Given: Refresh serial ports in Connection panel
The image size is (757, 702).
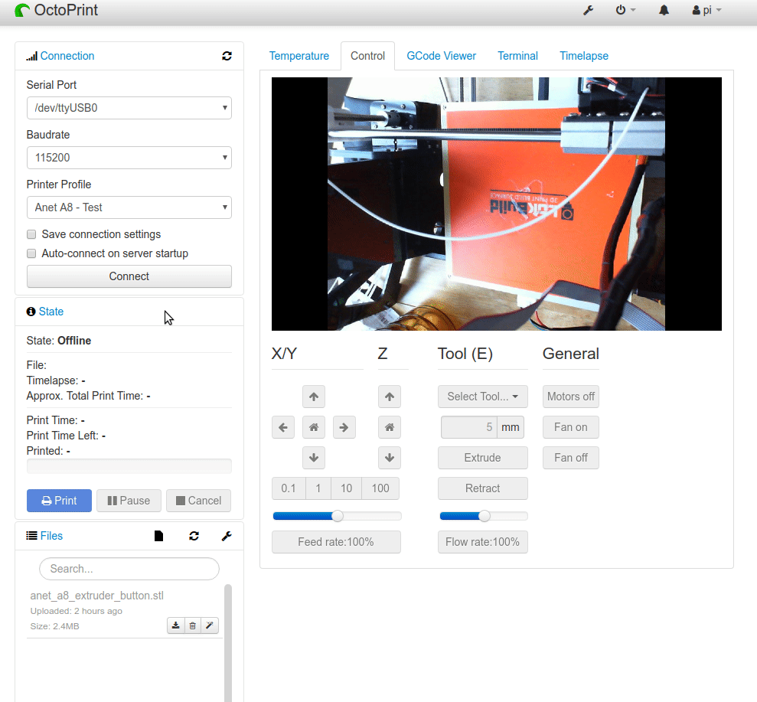Looking at the screenshot, I should [x=227, y=56].
